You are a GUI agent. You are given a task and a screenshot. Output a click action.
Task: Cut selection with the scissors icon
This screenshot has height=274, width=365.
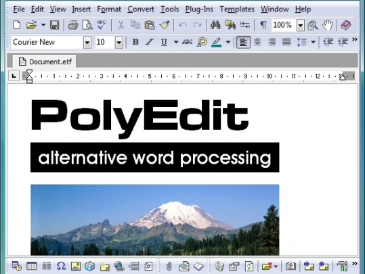tap(121, 25)
